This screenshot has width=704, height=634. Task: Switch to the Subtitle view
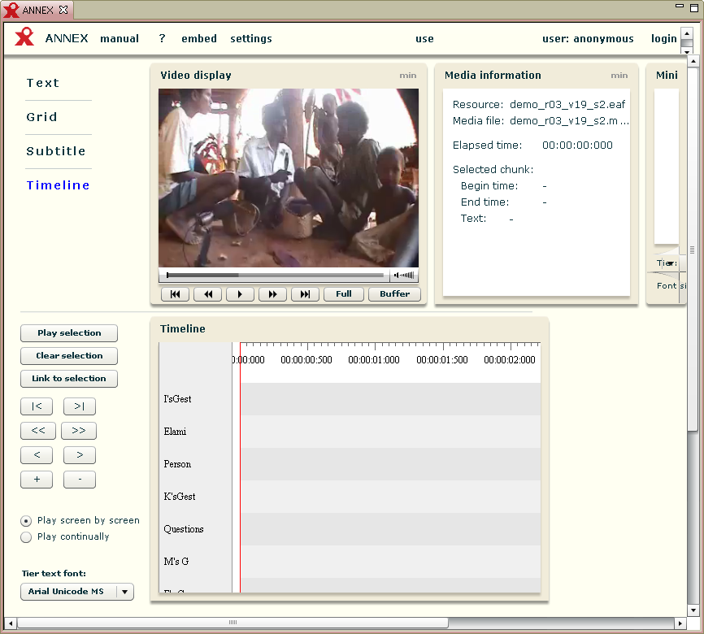[55, 151]
